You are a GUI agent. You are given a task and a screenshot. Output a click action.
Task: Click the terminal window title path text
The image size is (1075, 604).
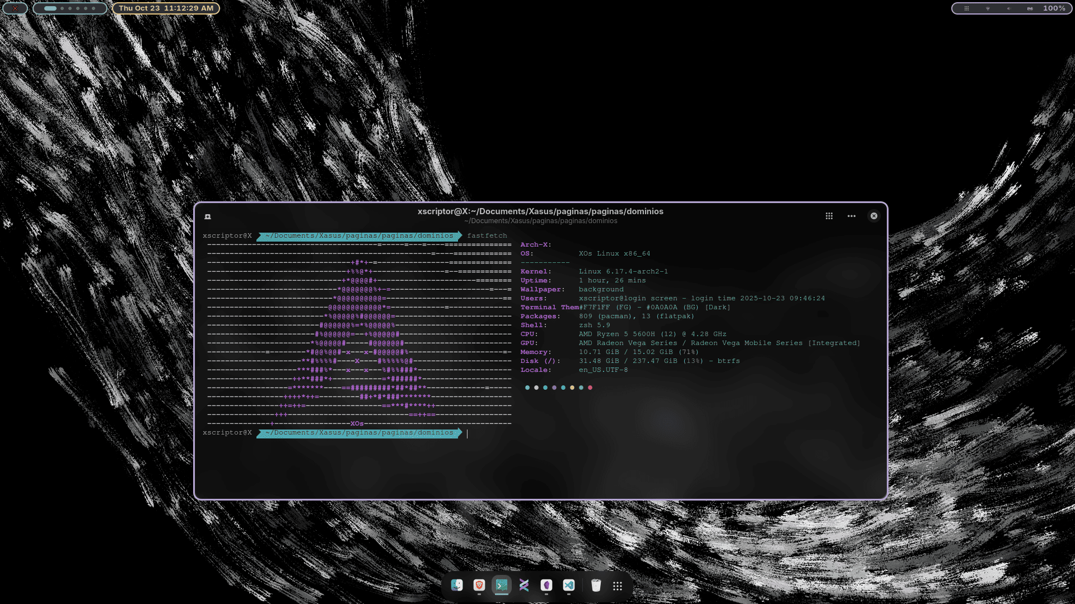click(x=540, y=211)
